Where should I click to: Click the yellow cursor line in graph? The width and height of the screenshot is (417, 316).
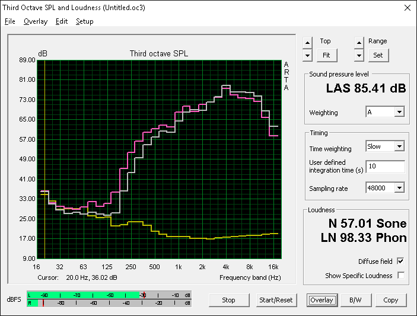pyautogui.click(x=44, y=159)
